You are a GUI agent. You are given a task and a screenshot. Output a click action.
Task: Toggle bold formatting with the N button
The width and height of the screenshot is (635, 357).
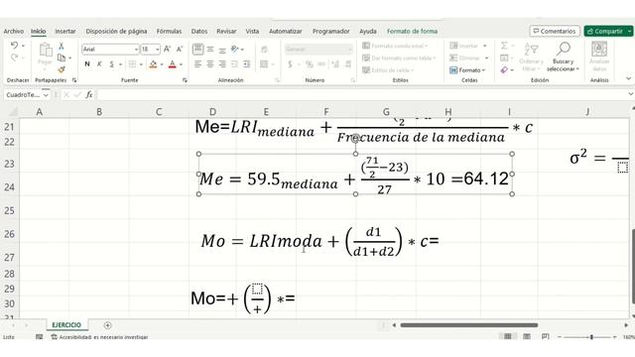click(87, 63)
